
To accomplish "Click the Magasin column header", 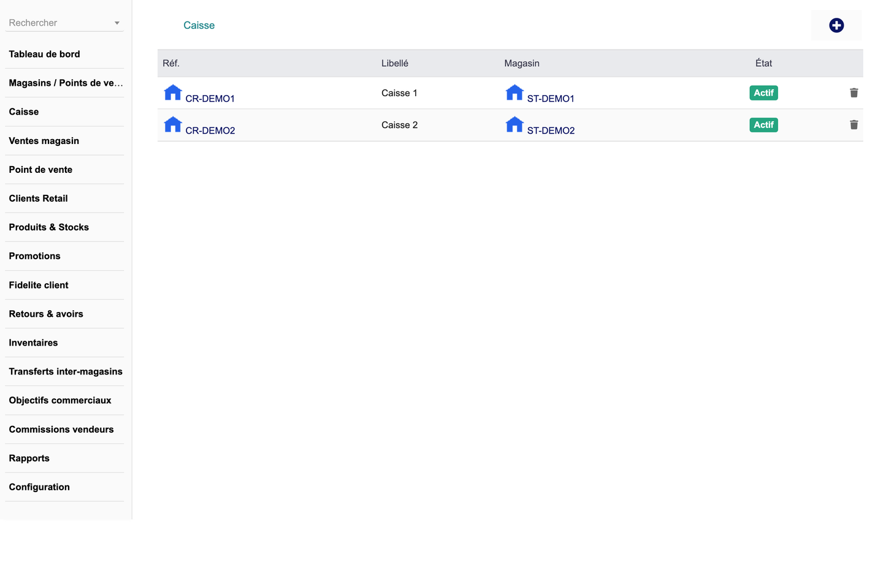I will point(522,63).
